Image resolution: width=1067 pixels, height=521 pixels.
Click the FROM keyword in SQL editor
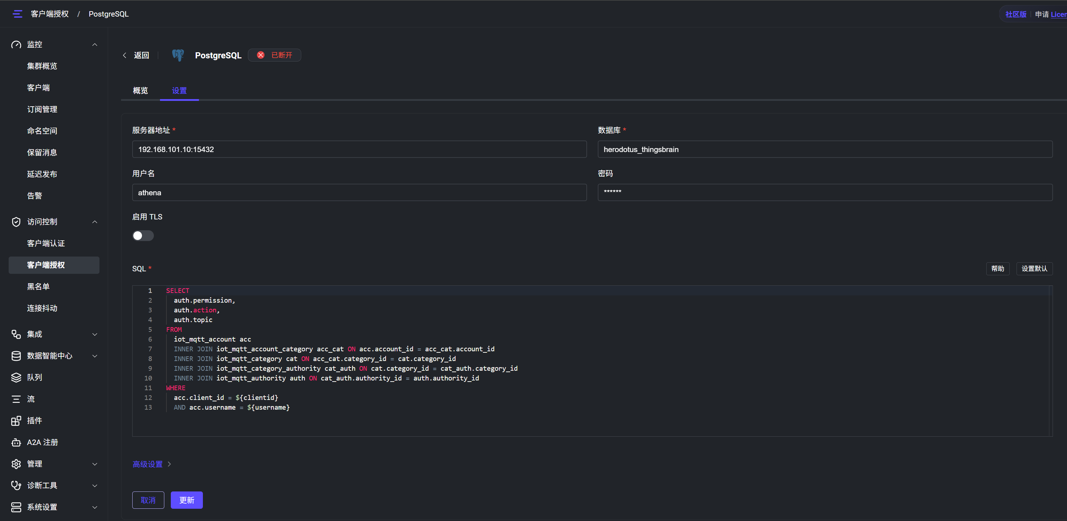[174, 330]
